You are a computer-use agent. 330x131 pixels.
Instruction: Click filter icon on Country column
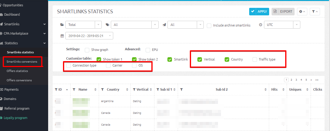pyautogui.click(x=103, y=89)
